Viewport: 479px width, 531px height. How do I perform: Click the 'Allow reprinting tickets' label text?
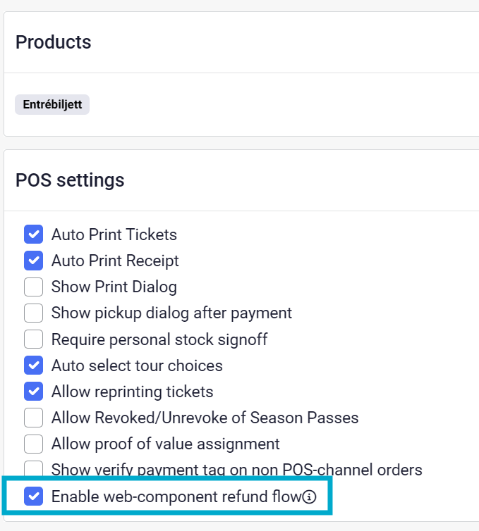[x=133, y=392]
